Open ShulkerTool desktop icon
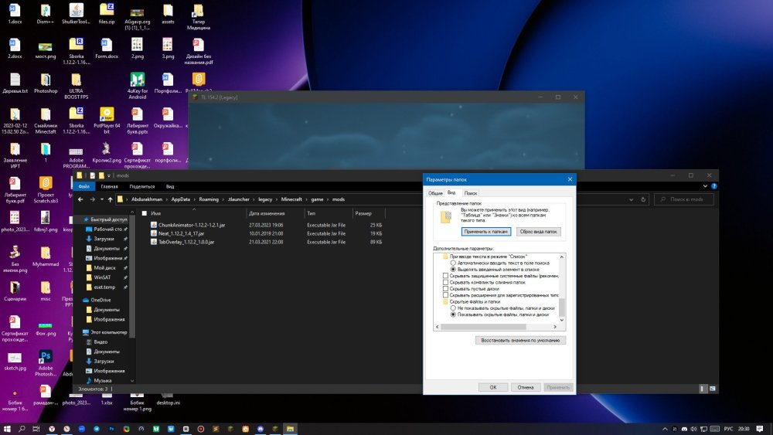This screenshot has width=773, height=435. 76,14
